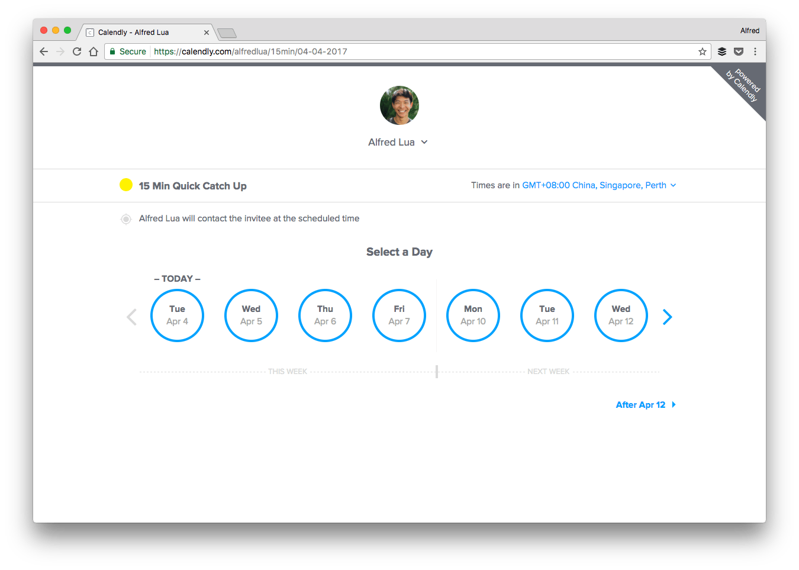Open the GMT+08:00 timezone dropdown
This screenshot has height=570, width=799.
click(x=599, y=185)
